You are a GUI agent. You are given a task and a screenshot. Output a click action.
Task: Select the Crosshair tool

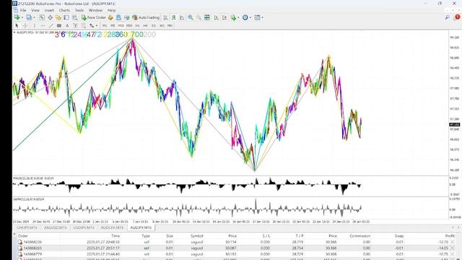[x=25, y=26]
